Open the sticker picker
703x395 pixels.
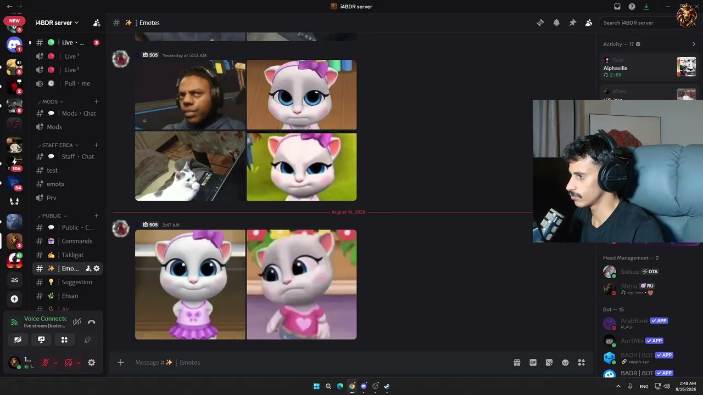pyautogui.click(x=549, y=362)
